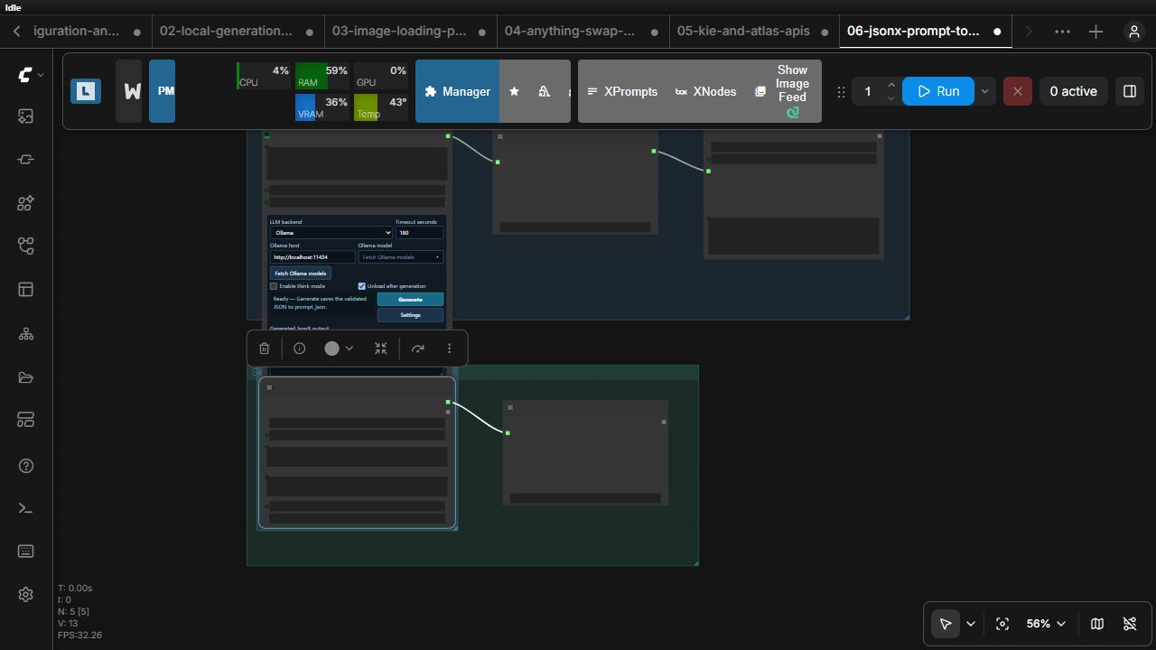Open the templates layout sidebar icon
The image size is (1156, 650).
[x=25, y=290]
